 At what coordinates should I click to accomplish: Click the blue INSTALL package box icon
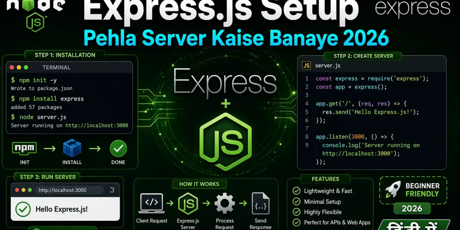pos(72,148)
